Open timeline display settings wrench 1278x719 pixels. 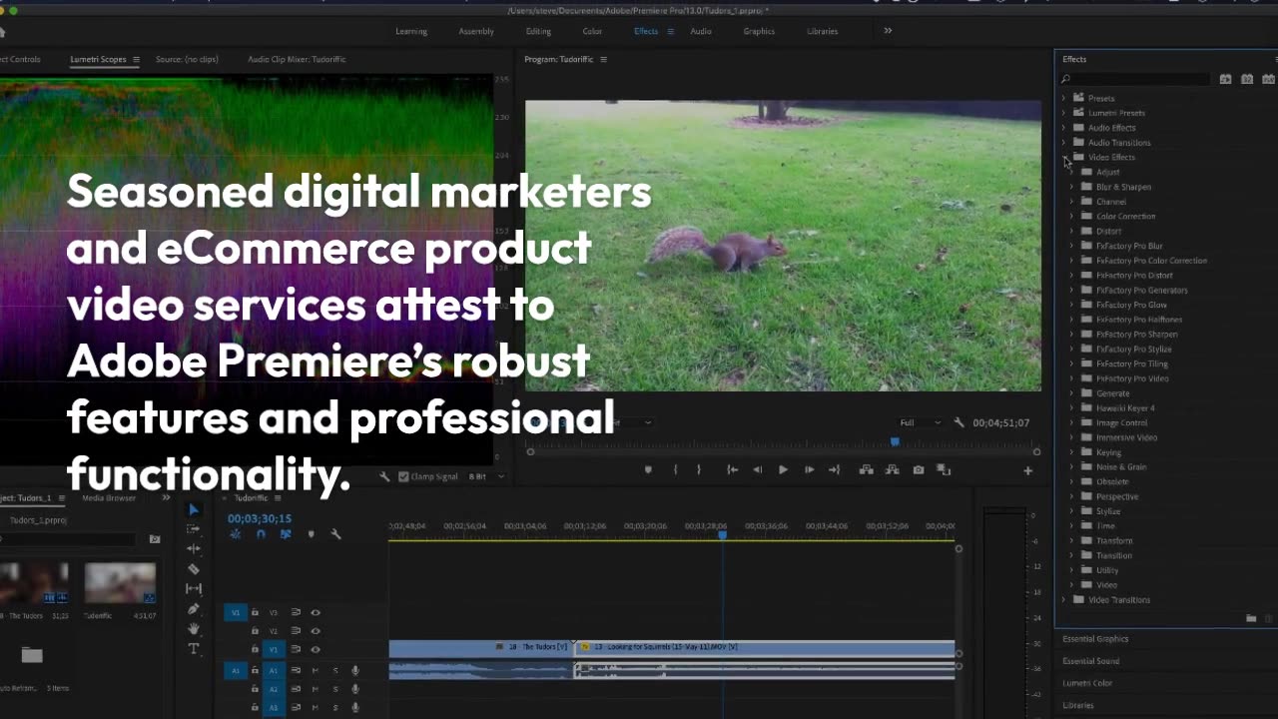[335, 534]
